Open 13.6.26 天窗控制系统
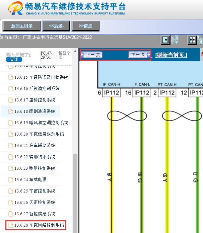Viewport: 203px width, 233px height. (35, 203)
